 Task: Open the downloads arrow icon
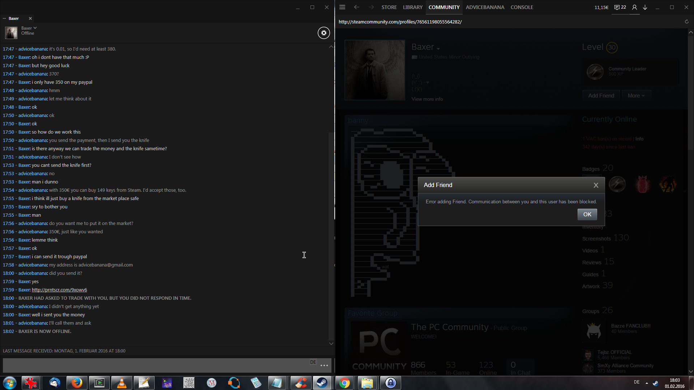point(645,7)
